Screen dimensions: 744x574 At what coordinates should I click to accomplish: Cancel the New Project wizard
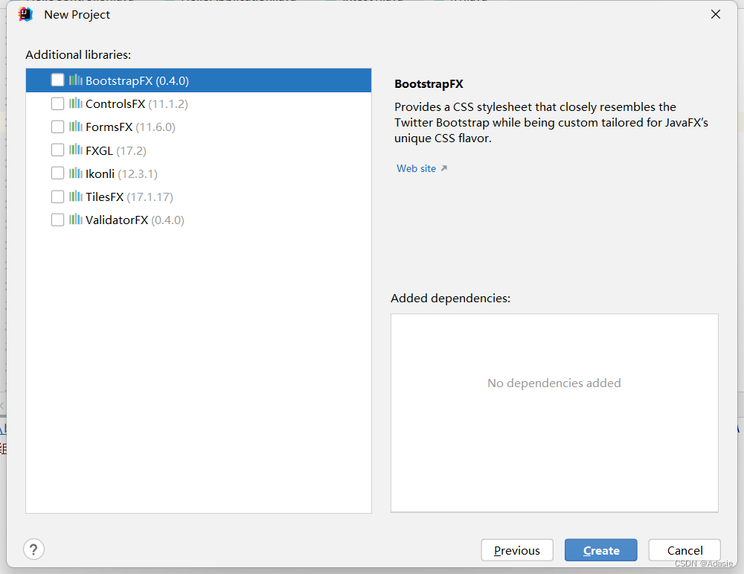pos(684,550)
